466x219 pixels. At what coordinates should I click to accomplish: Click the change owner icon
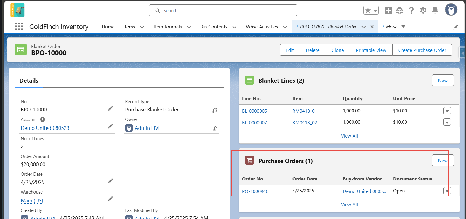215,128
